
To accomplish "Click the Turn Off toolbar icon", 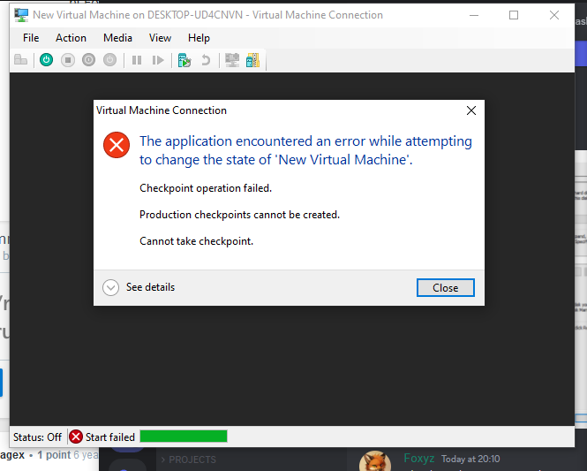I will tap(68, 60).
